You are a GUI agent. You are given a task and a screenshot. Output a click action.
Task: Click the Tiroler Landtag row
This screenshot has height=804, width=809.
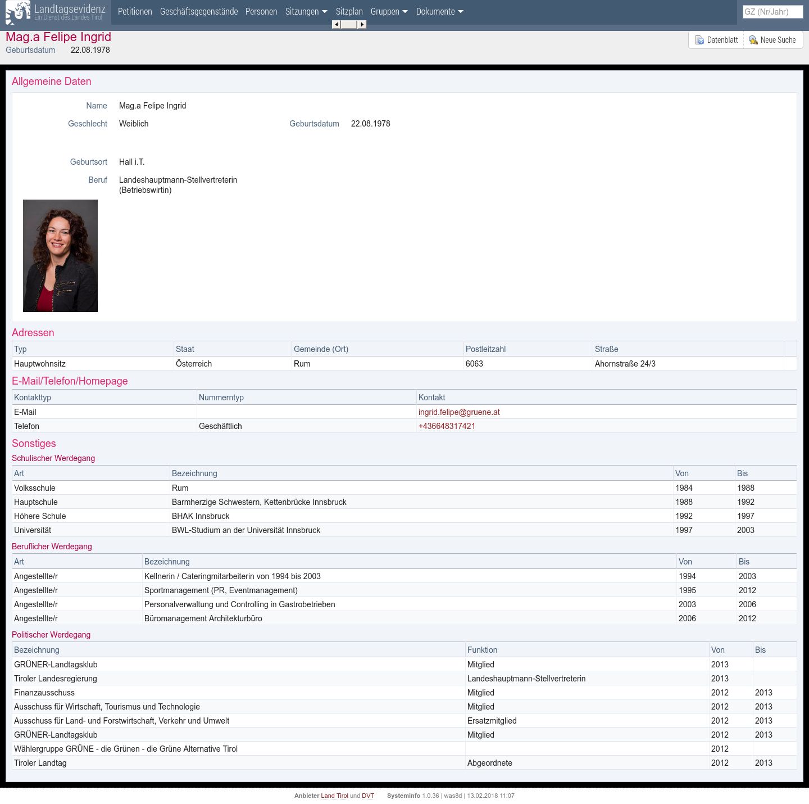(404, 763)
